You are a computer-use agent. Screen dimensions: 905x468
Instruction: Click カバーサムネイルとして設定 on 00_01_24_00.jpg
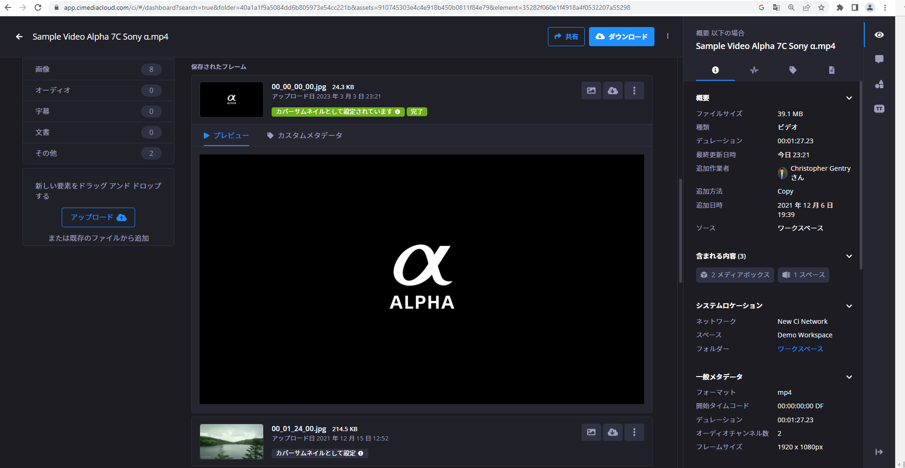point(320,453)
